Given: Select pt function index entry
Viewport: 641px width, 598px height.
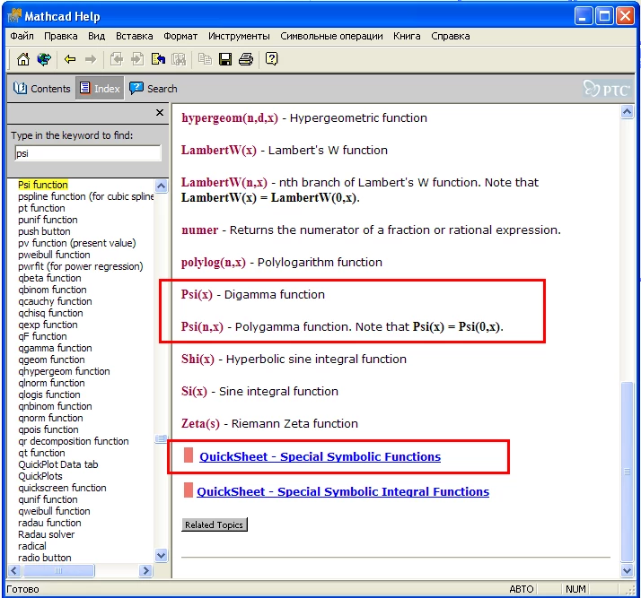Looking at the screenshot, I should (x=41, y=208).
